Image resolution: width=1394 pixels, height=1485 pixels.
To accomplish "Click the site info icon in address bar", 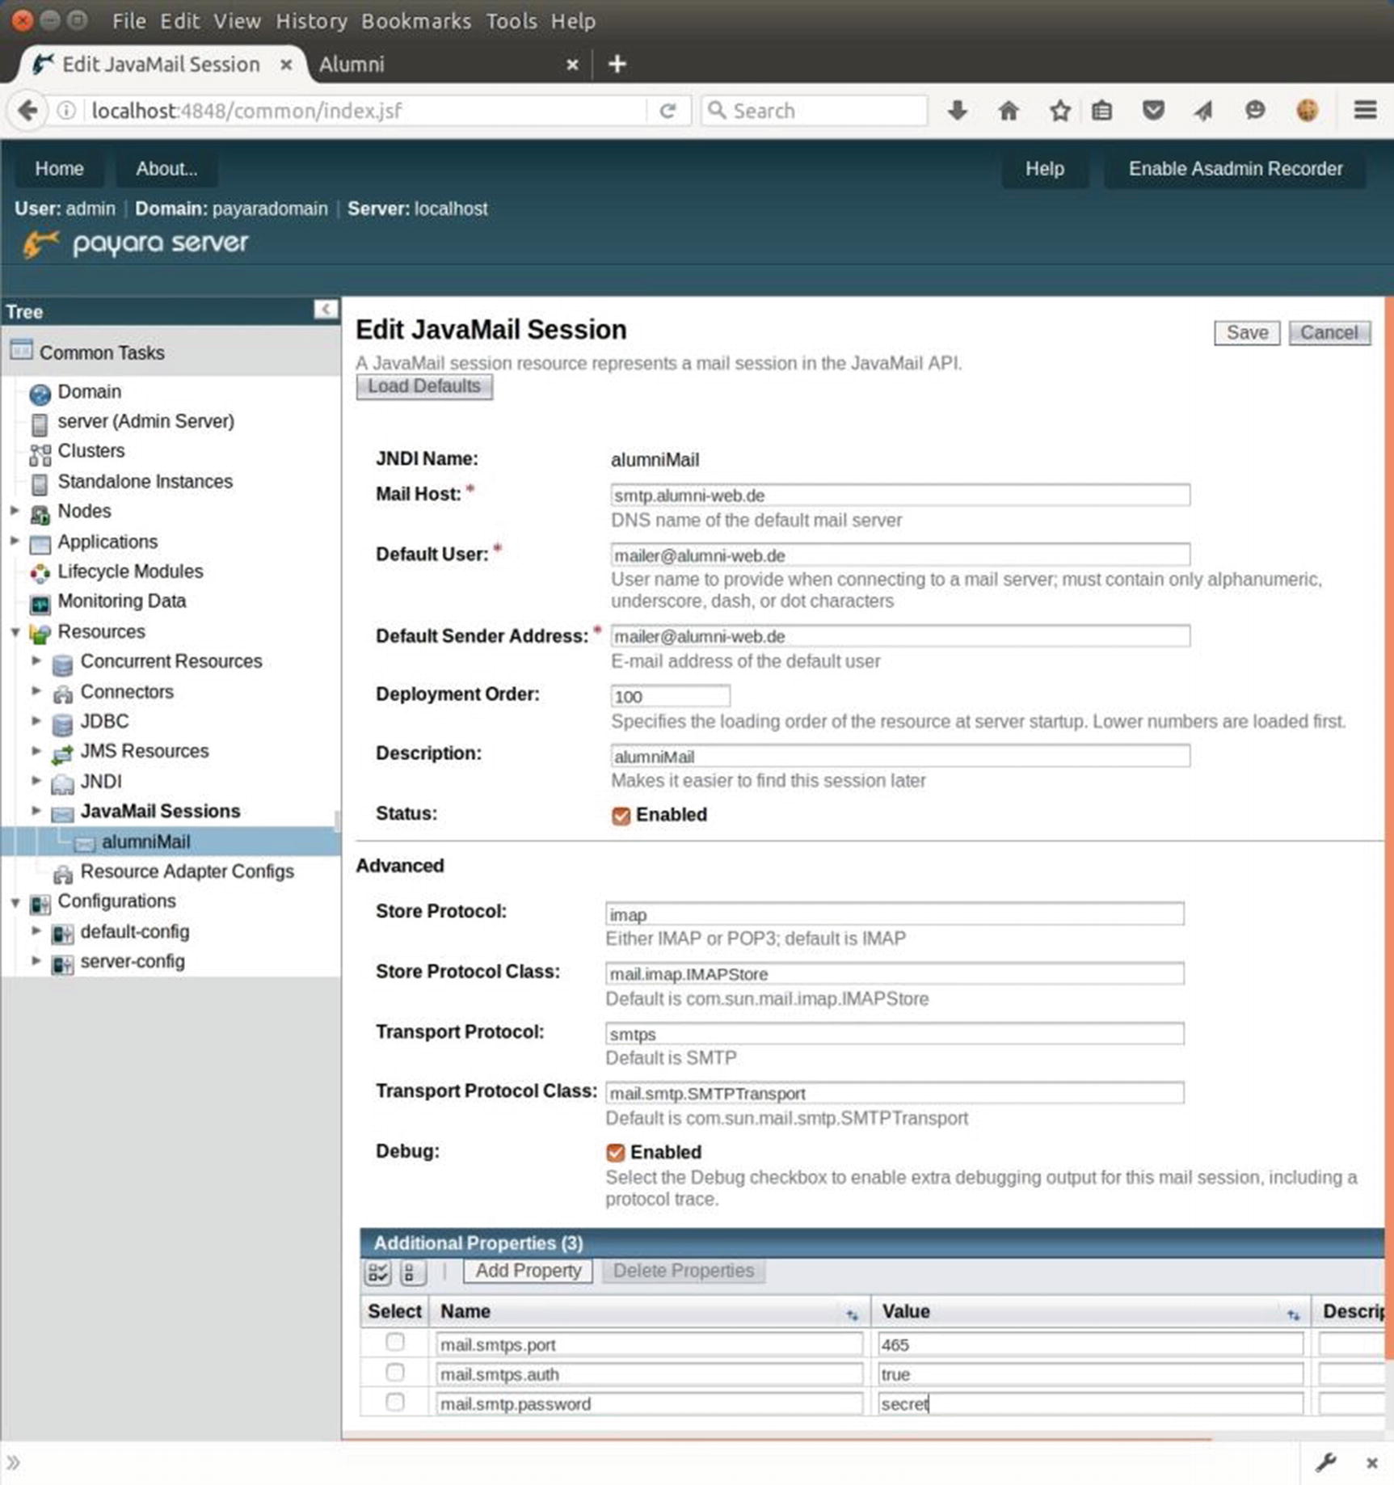I will [x=66, y=111].
